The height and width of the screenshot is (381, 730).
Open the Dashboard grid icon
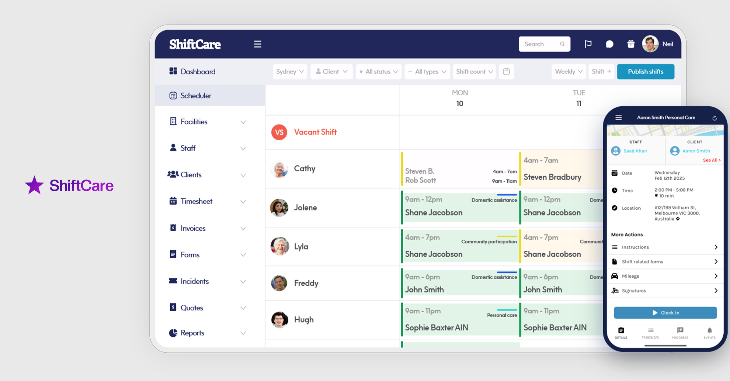pos(173,71)
